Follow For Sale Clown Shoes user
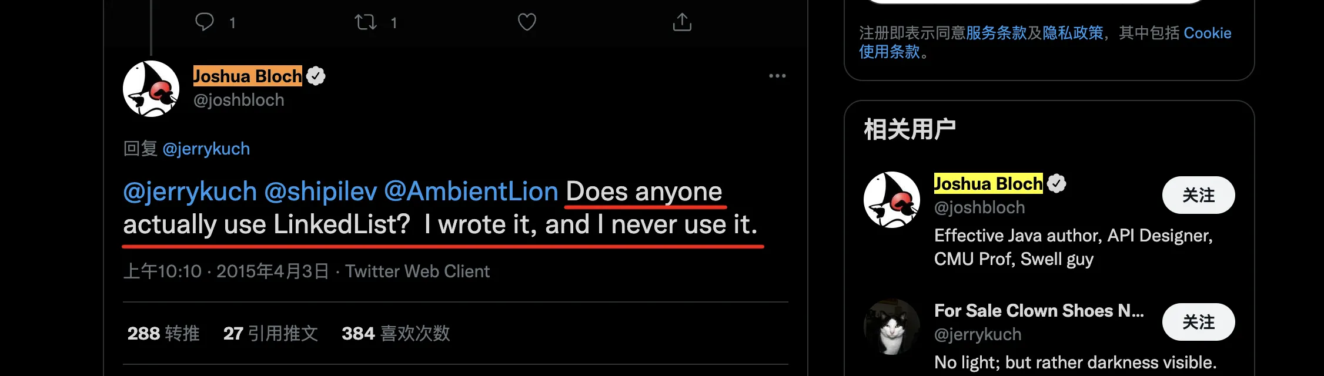 click(x=1198, y=322)
